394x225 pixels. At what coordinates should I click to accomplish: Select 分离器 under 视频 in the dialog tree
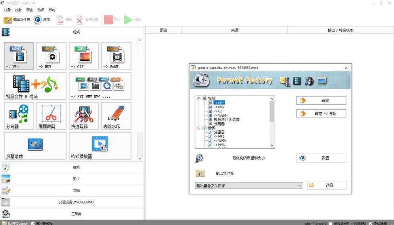point(219,124)
